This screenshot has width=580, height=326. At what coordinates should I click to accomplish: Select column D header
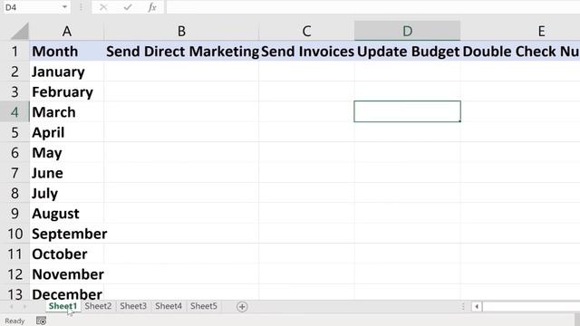[407, 31]
